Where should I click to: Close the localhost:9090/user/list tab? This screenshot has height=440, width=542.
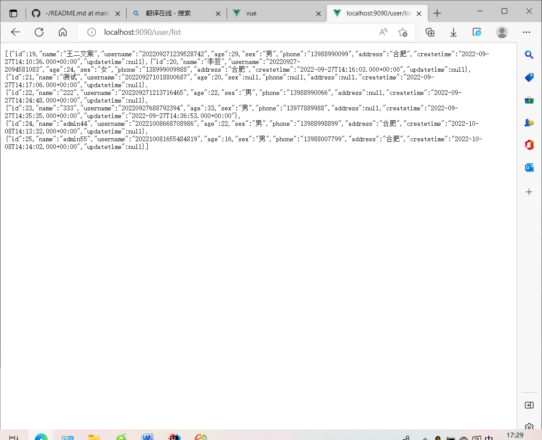tap(419, 13)
